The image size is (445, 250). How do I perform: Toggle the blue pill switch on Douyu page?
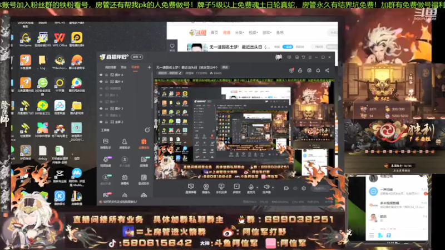[x=288, y=47]
